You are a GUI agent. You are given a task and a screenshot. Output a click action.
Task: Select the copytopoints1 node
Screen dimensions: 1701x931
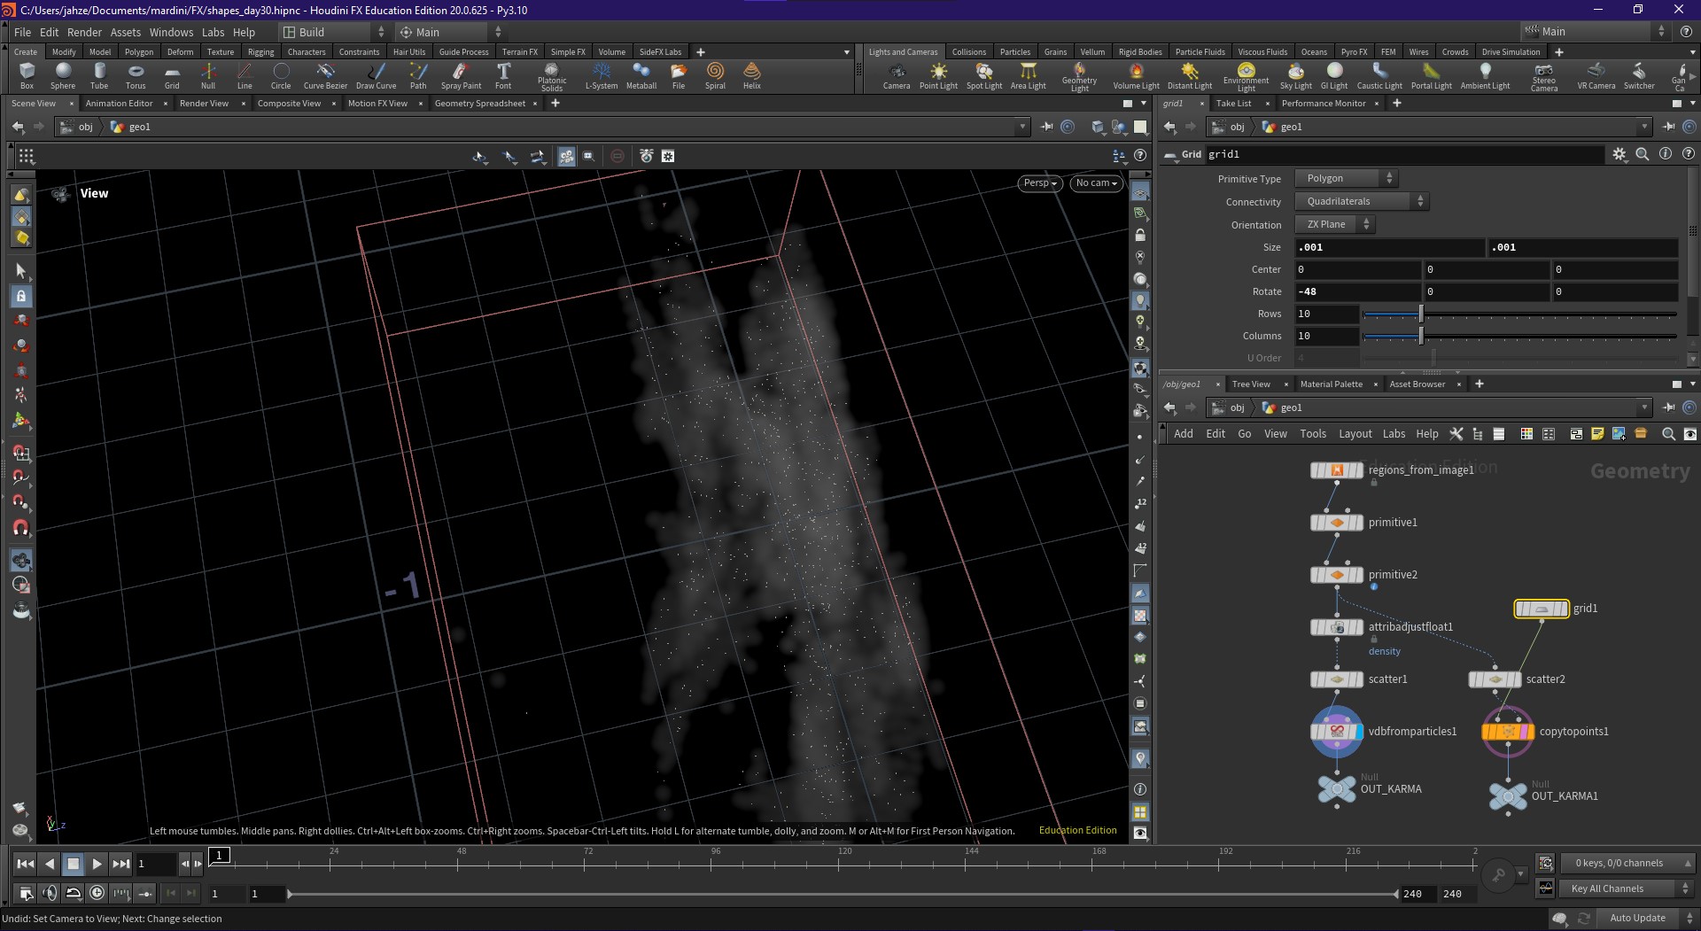point(1508,732)
